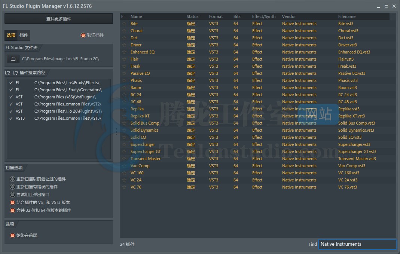400x254 pixels.
Task: Toggle Passive EQ favorite star
Action: [124, 73]
